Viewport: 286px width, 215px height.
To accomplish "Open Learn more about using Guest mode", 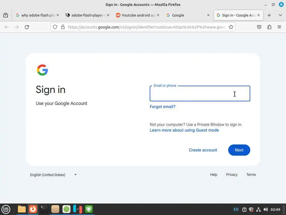I will pos(184,130).
